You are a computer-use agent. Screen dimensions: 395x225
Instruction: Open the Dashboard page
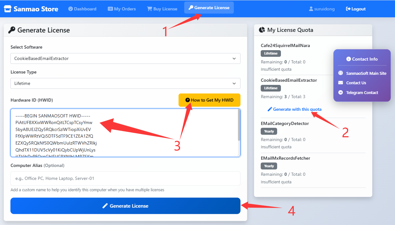[82, 9]
